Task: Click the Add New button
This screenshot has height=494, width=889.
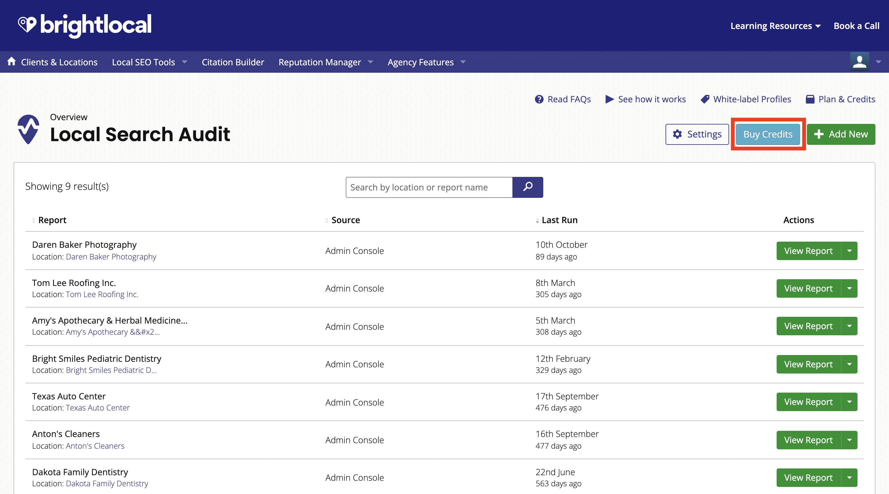Action: (841, 134)
